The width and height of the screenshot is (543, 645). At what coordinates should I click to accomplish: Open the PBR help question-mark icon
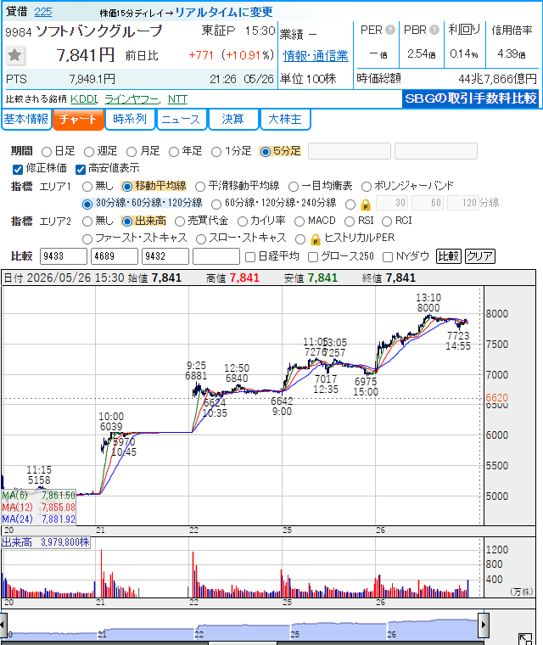click(x=434, y=30)
